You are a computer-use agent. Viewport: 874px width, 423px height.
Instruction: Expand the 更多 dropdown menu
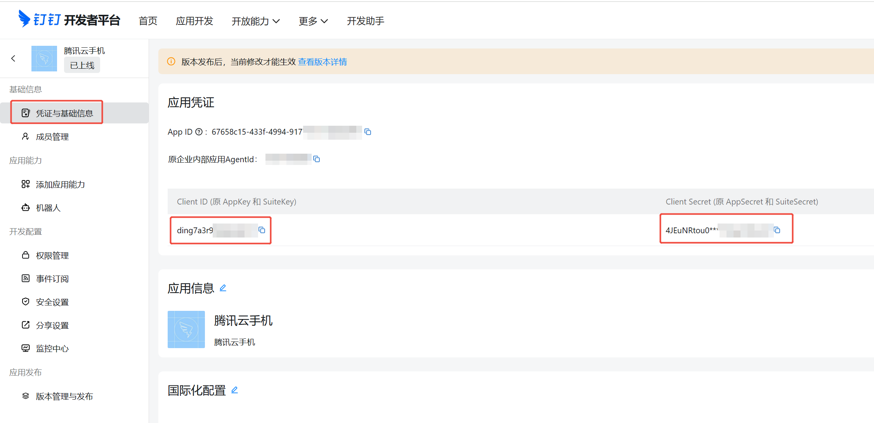313,21
